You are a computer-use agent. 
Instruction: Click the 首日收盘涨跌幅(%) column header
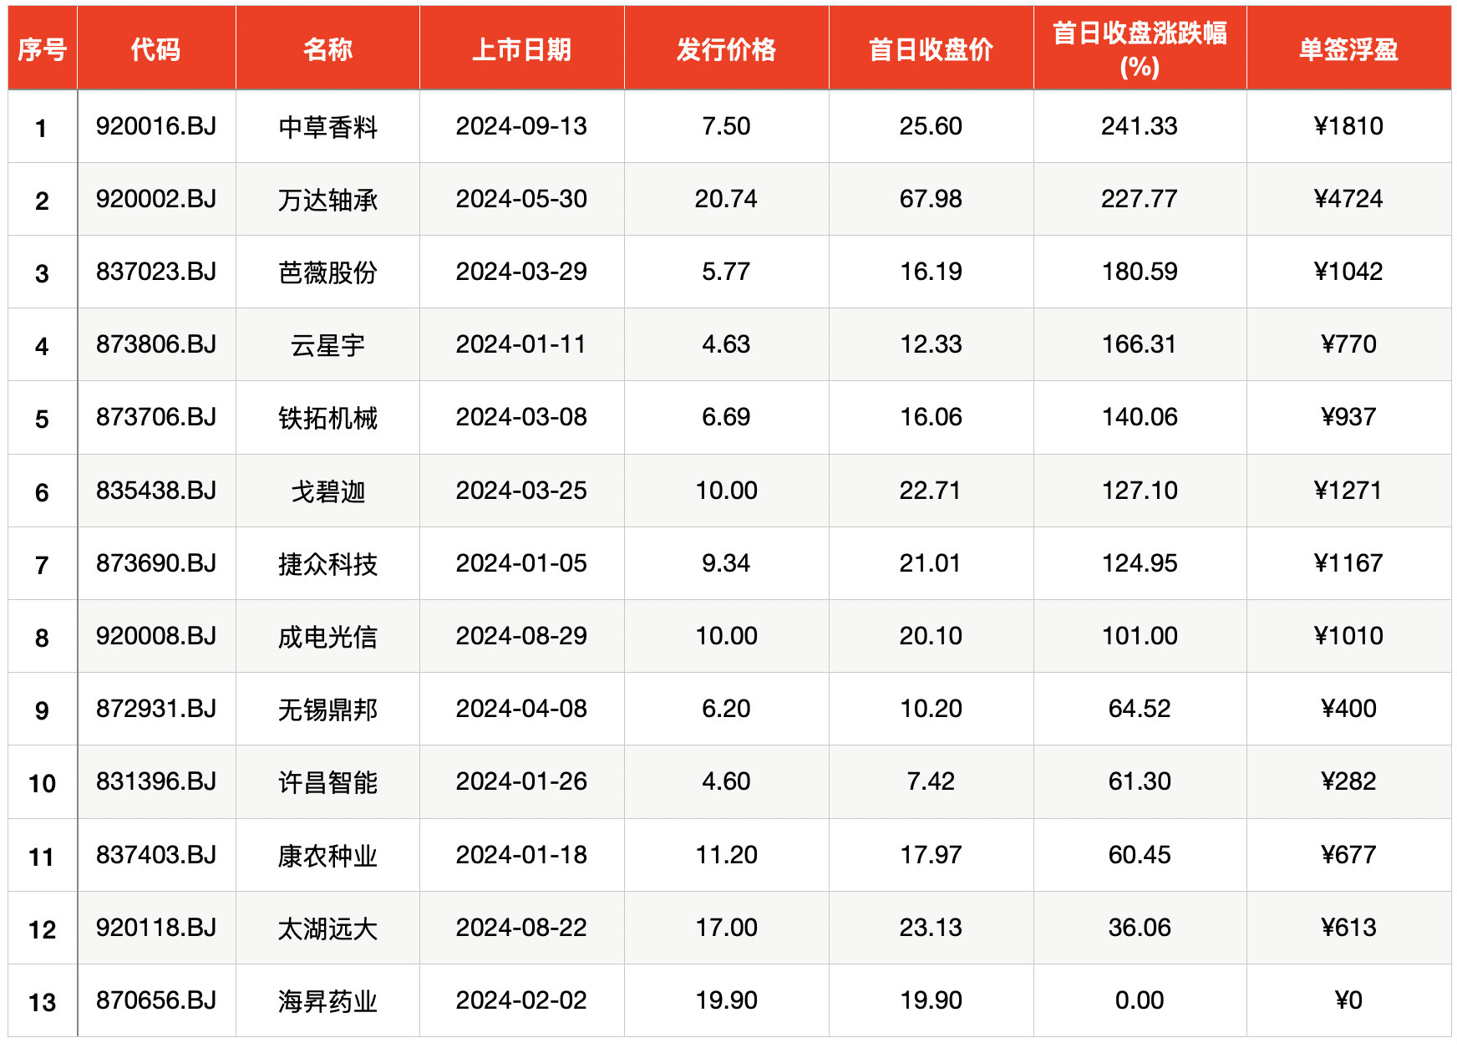[1140, 49]
